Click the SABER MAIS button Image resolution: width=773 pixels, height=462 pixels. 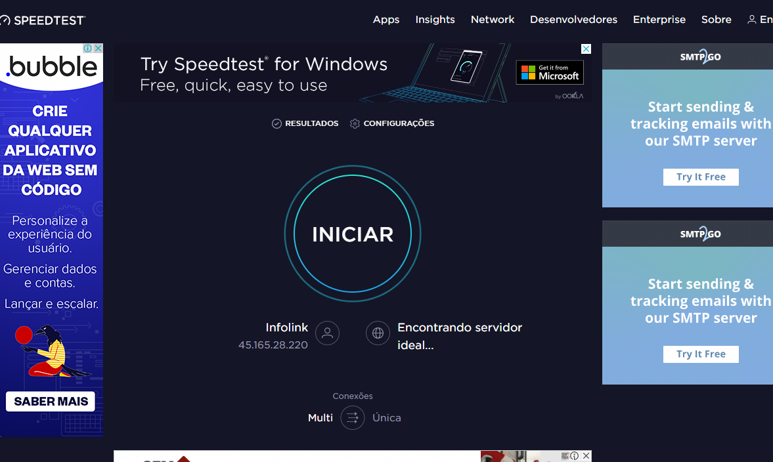pos(51,402)
